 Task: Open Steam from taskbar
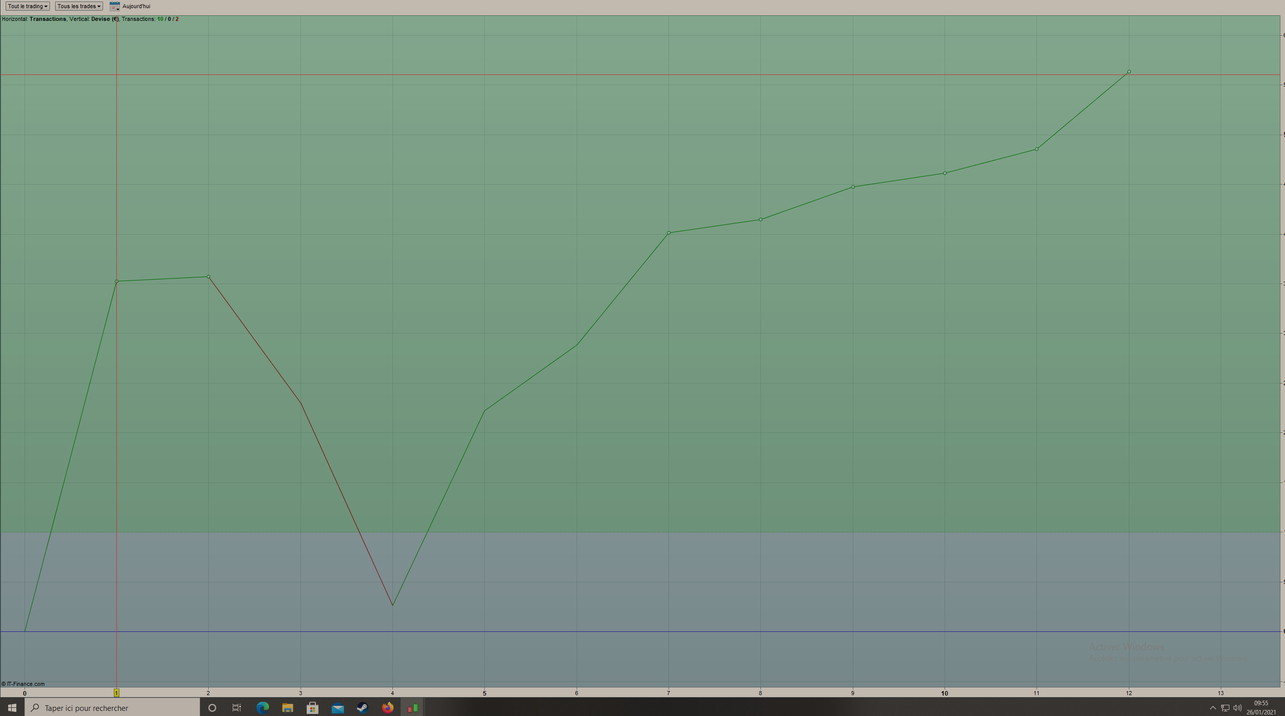pos(362,708)
